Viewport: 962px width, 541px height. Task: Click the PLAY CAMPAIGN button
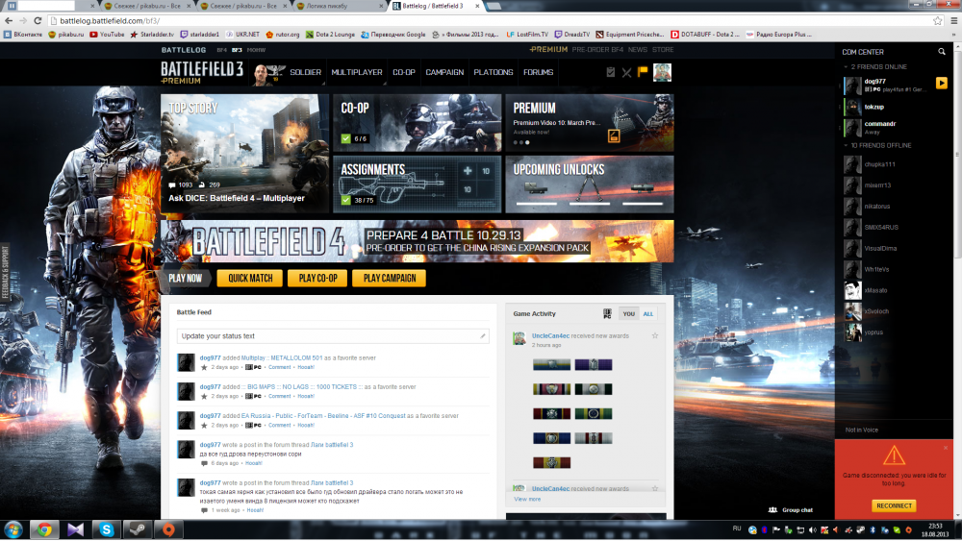pyautogui.click(x=390, y=278)
